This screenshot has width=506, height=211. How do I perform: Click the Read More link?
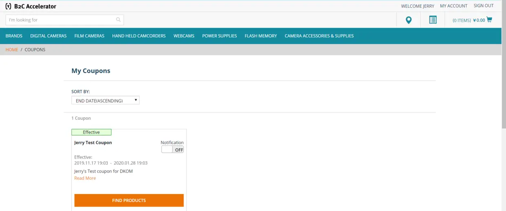85,178
